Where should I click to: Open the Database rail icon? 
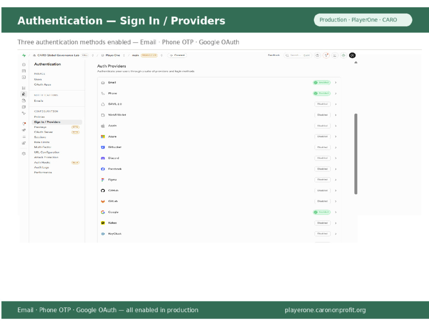(24, 88)
